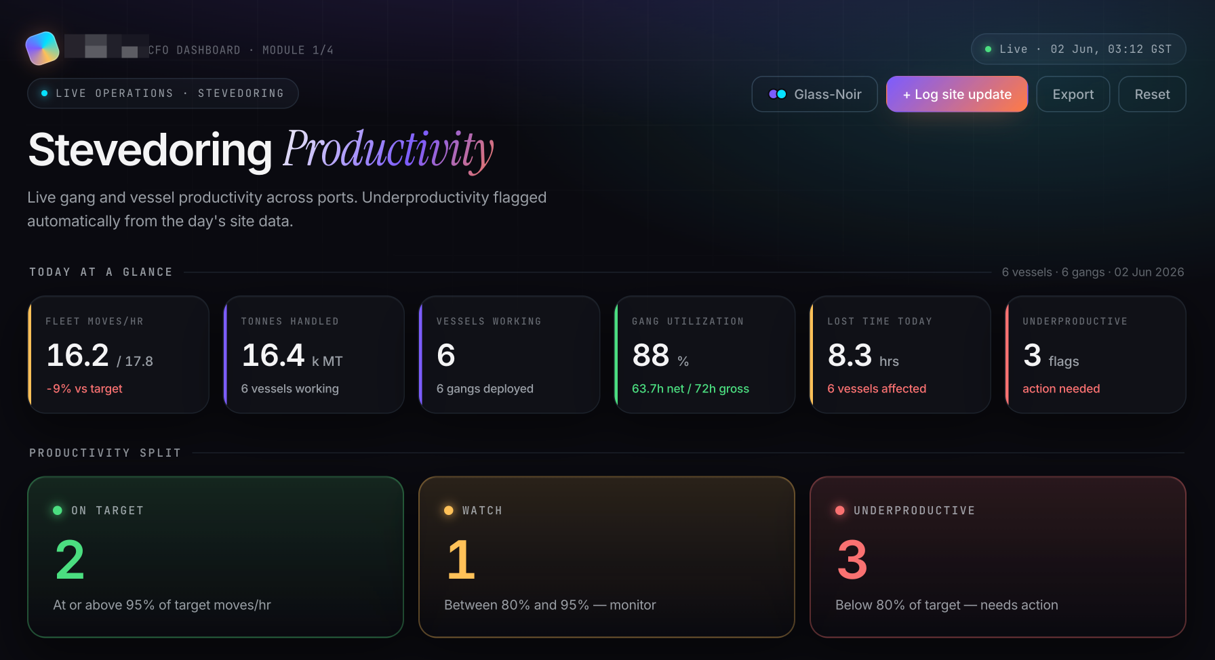Click the Live timestamp status pill

1078,49
